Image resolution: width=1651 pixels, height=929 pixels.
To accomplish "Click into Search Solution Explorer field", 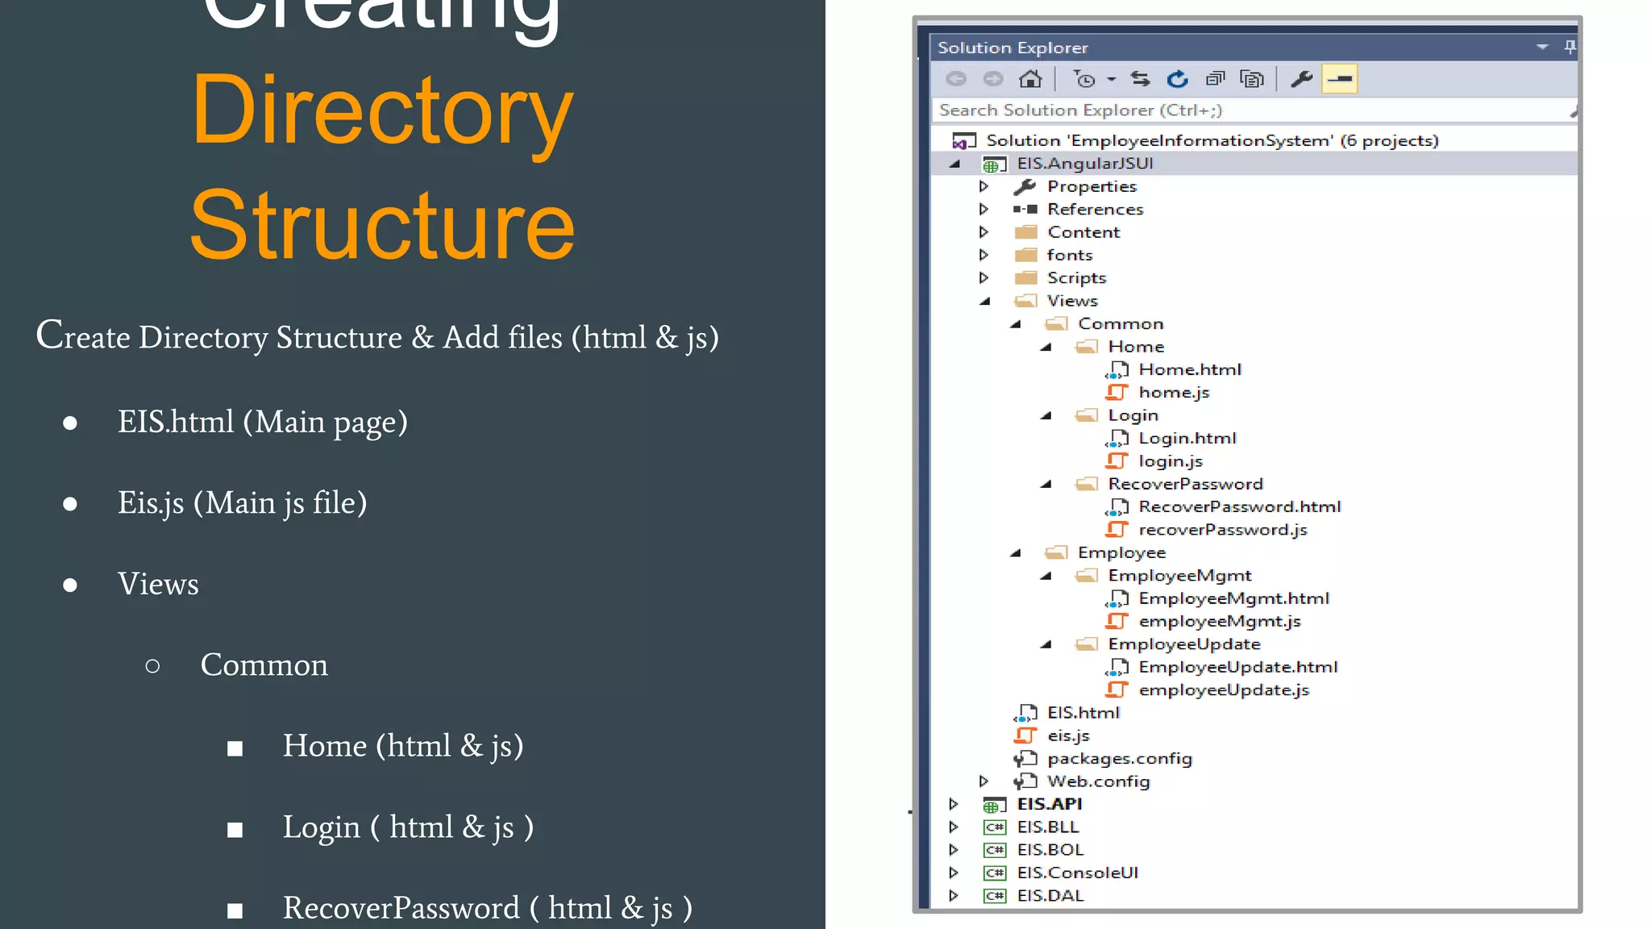I will click(x=1254, y=110).
